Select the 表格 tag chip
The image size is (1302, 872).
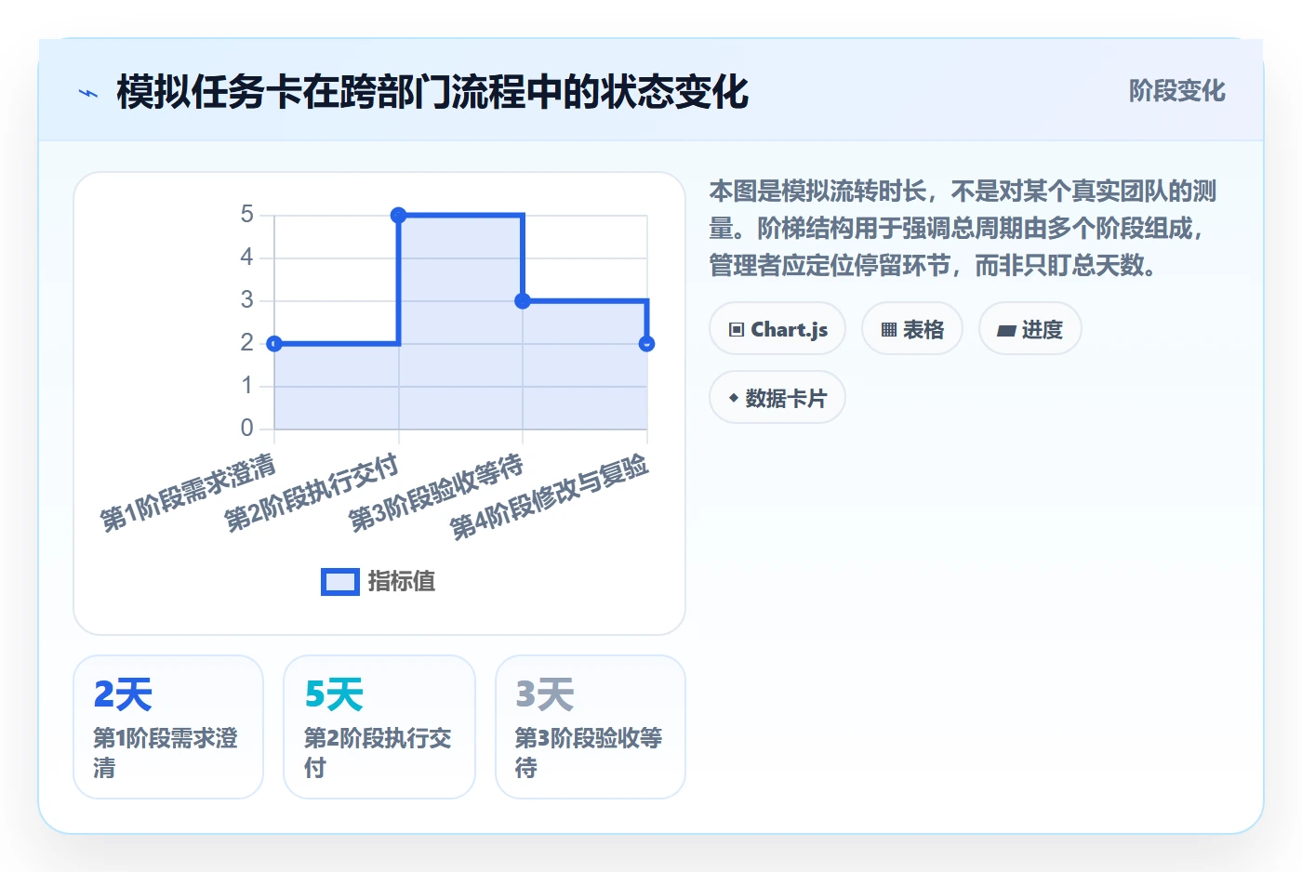pyautogui.click(x=912, y=329)
